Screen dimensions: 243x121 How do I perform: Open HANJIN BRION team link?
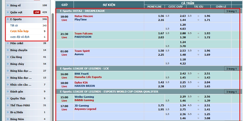coord(85,86)
